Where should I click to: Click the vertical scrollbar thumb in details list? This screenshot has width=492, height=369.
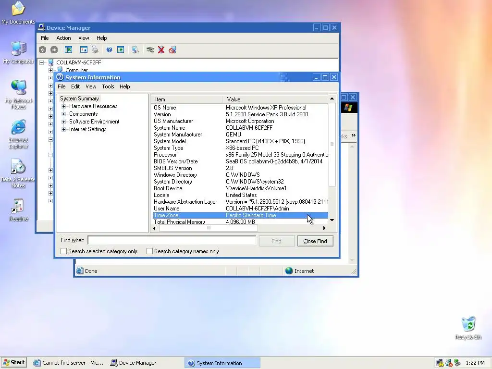tap(332, 144)
